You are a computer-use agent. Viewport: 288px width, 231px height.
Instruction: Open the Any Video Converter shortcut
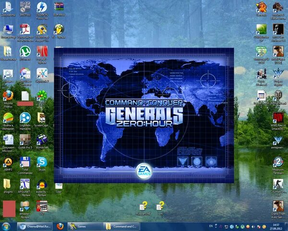pos(25,74)
